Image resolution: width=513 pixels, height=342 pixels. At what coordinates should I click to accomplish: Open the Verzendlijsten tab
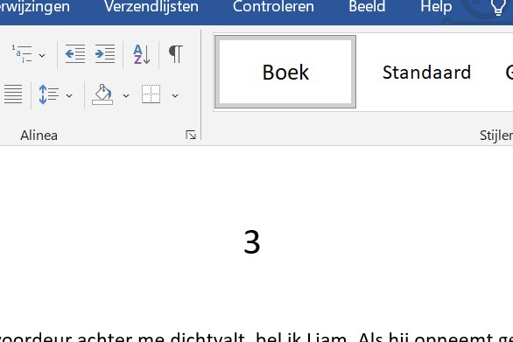coord(151,7)
